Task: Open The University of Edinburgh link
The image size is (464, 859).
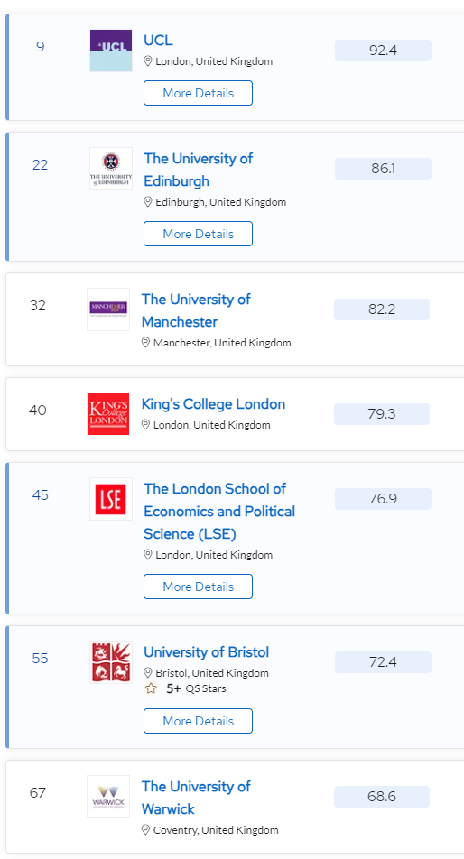Action: 198,170
